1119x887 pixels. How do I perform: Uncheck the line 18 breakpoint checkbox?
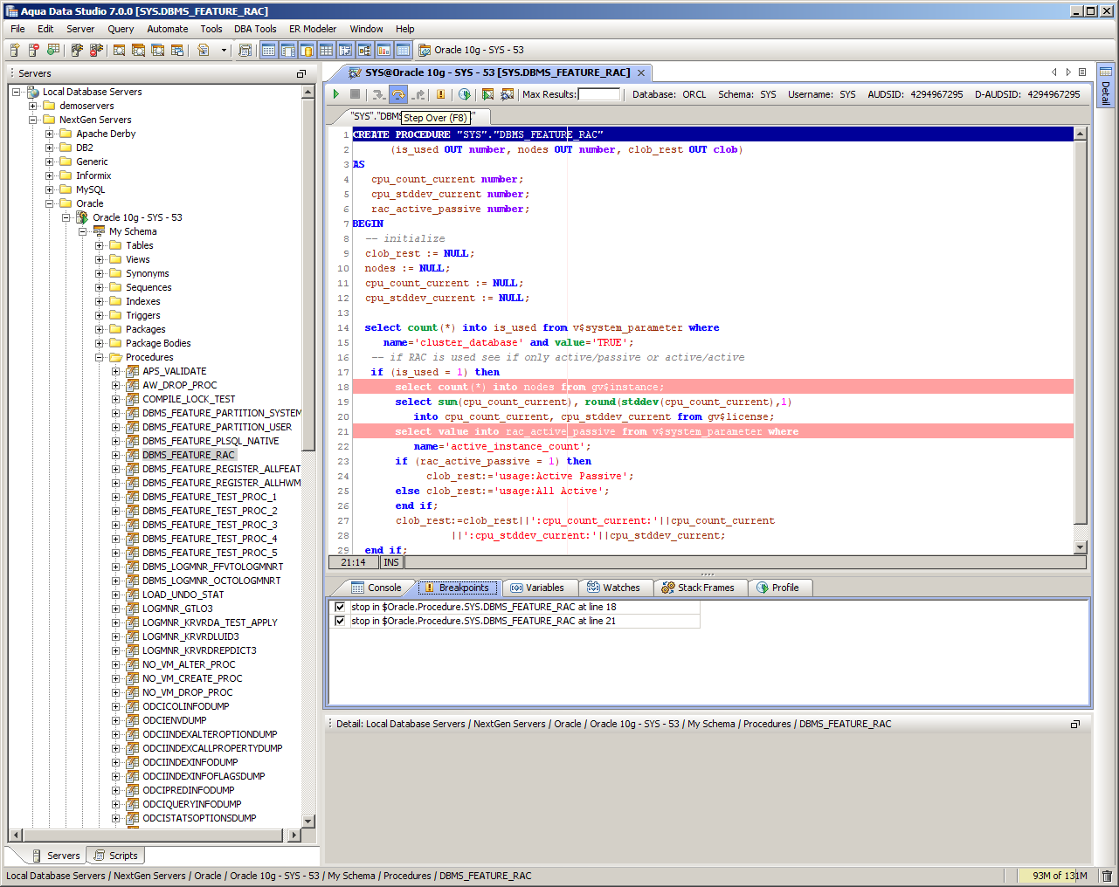pyautogui.click(x=340, y=607)
